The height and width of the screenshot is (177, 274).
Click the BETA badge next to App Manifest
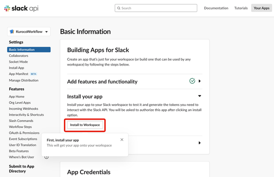pos(33,74)
